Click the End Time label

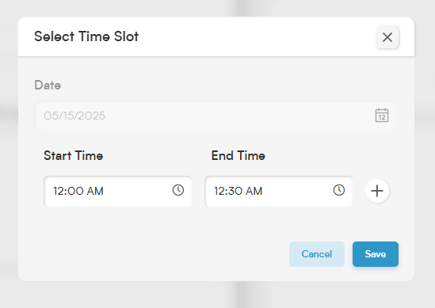(238, 155)
